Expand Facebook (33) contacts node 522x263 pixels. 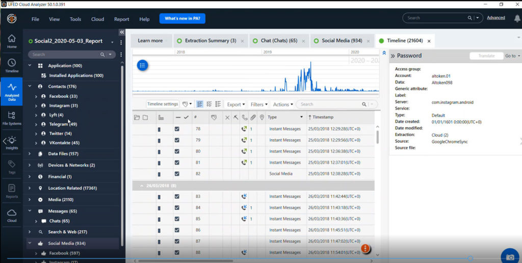point(36,96)
